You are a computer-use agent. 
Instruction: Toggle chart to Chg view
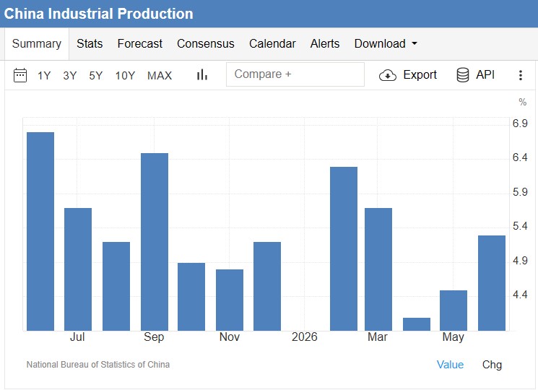point(492,364)
